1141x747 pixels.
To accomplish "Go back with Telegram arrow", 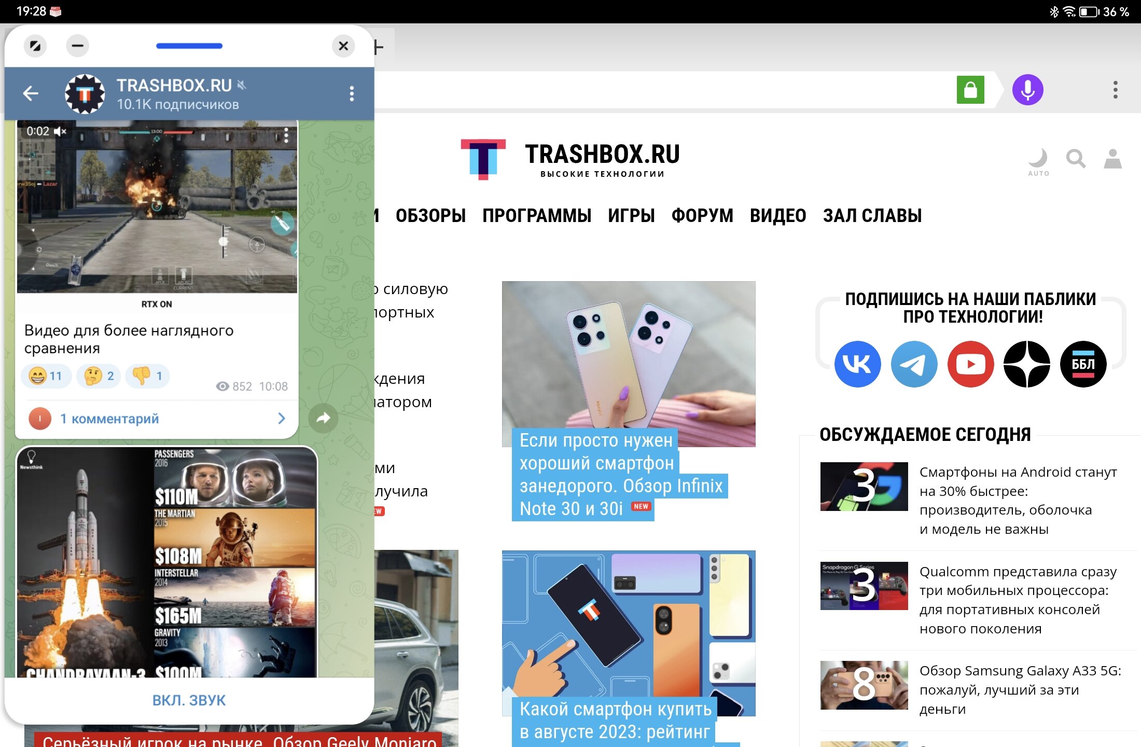I will (x=31, y=93).
